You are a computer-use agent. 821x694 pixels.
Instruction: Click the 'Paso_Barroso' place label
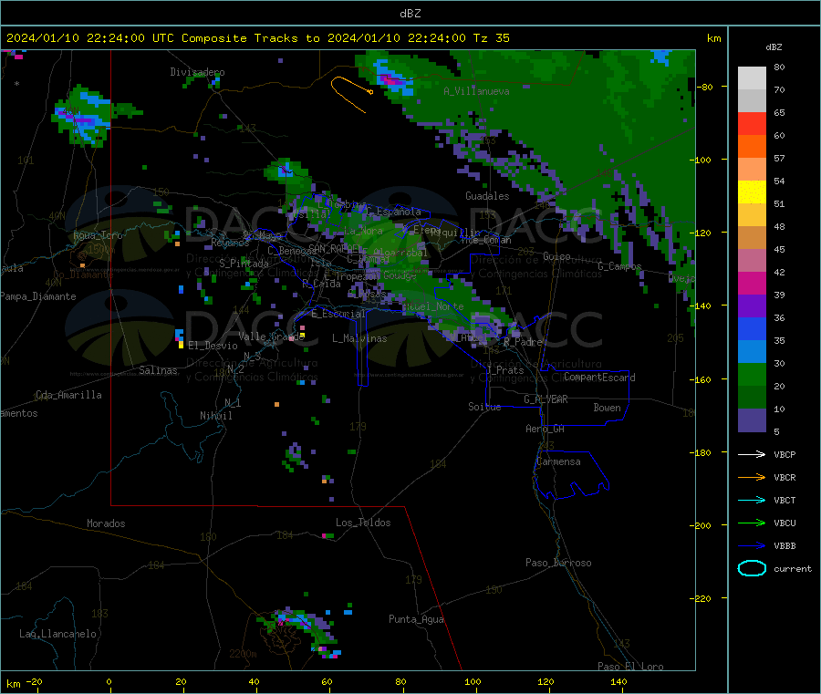coord(558,563)
